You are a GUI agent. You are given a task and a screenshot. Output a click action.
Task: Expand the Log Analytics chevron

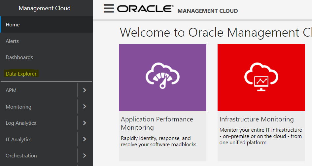click(85, 123)
